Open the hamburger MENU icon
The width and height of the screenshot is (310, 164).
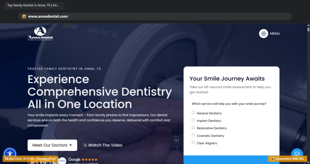[264, 34]
